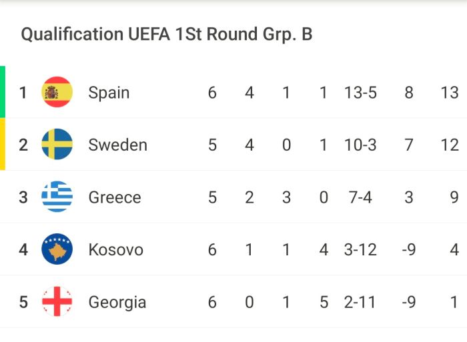The width and height of the screenshot is (467, 342).
Task: Click Kosovo's 3-12 goals score
Action: pos(360,250)
